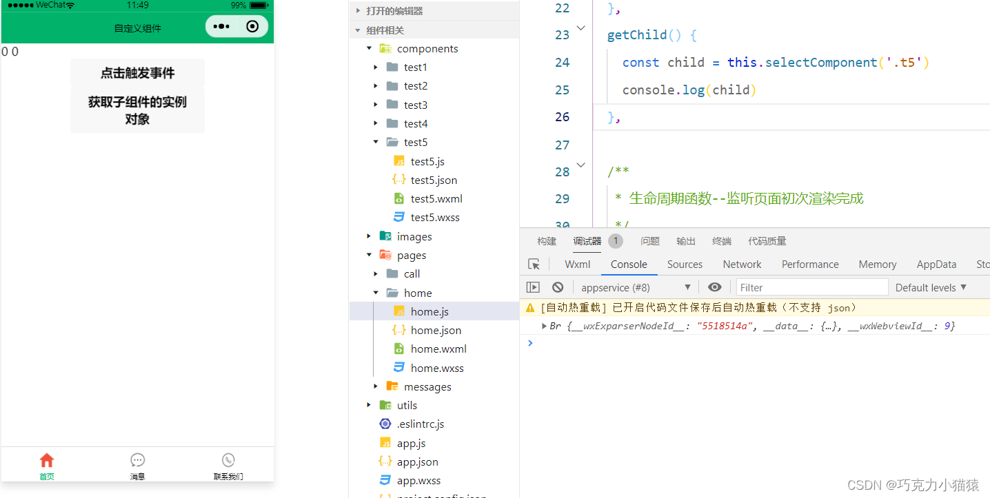Click the eye icon next to appservice

[714, 287]
